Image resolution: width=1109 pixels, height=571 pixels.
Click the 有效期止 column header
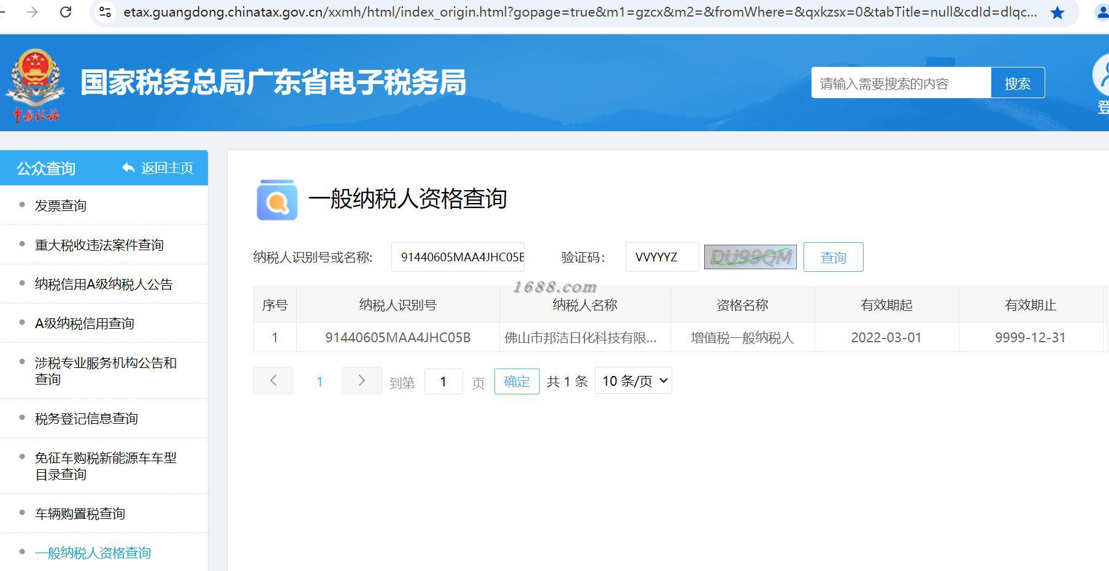(1030, 305)
